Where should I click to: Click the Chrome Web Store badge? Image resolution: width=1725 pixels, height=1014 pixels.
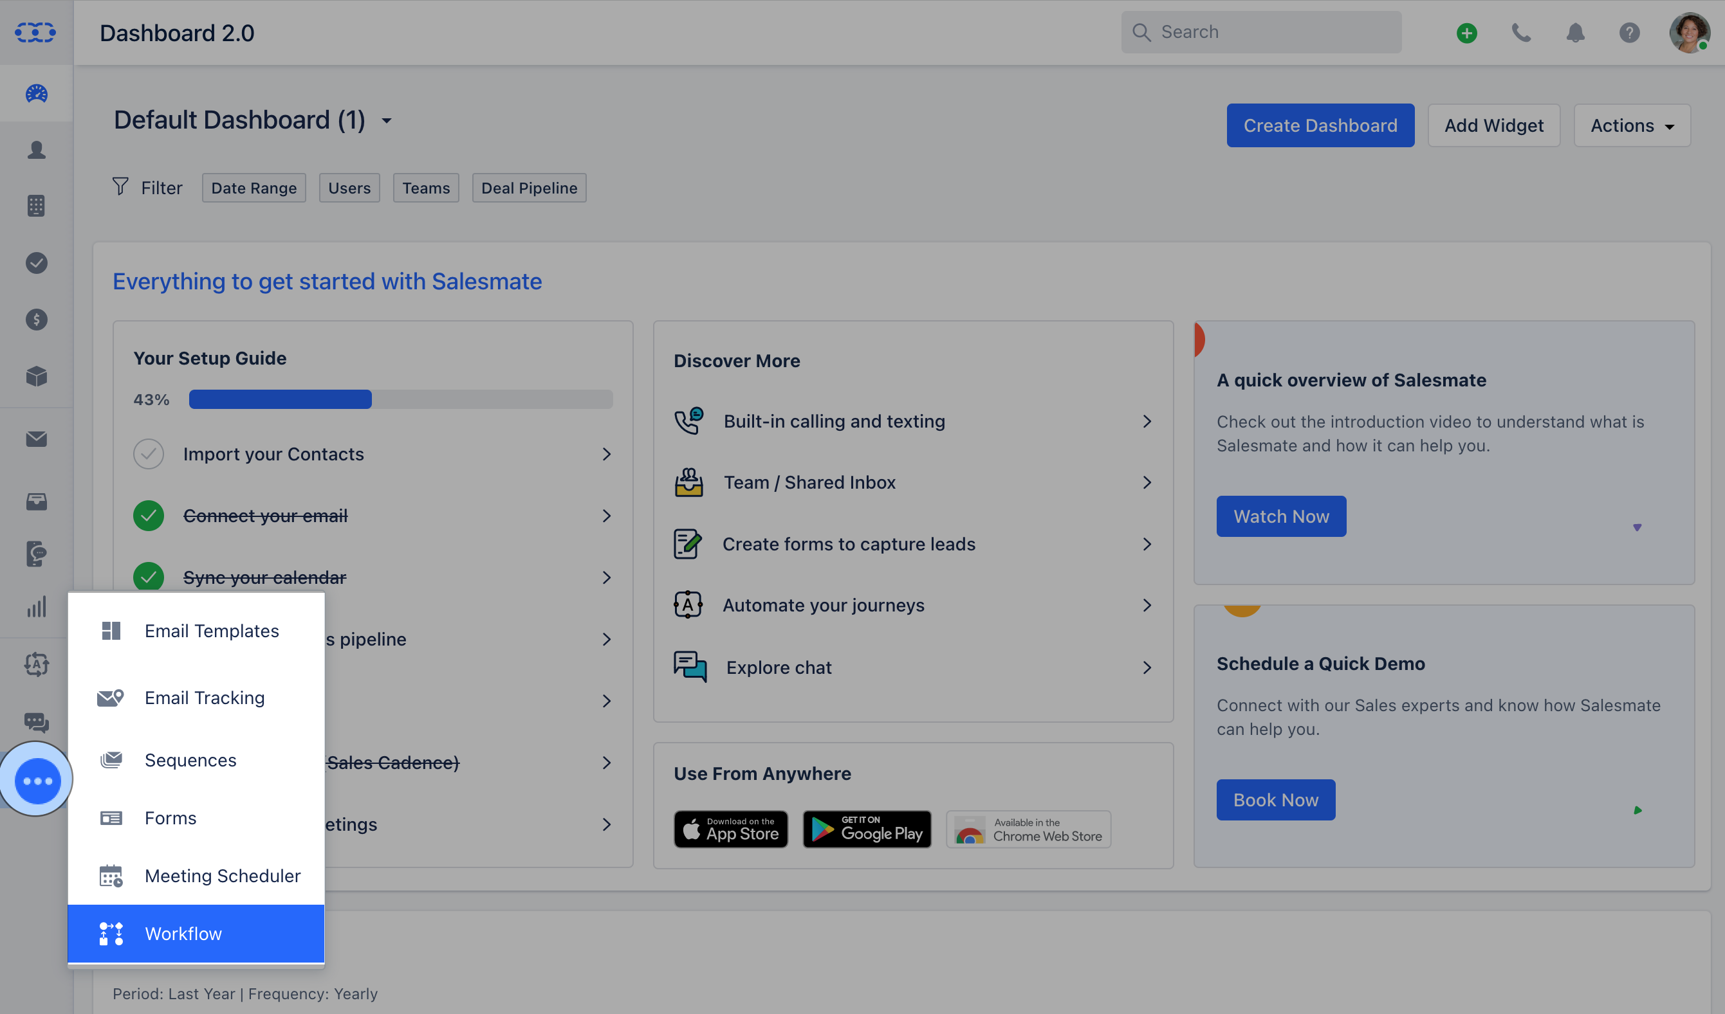pos(1028,829)
